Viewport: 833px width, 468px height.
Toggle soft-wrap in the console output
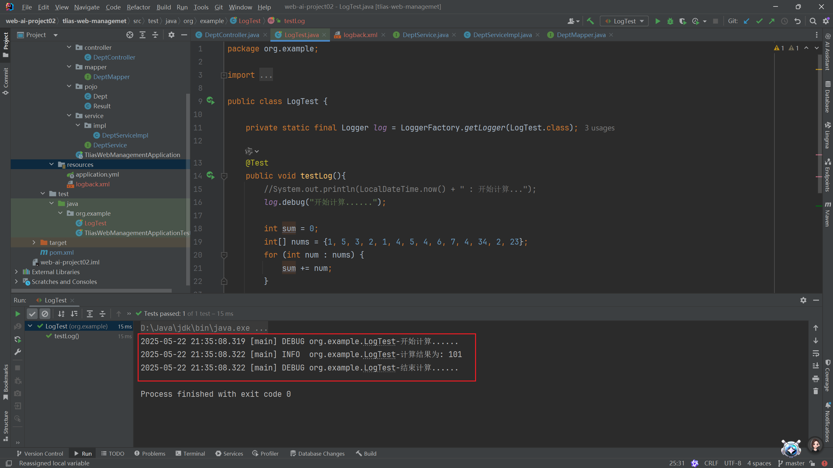click(815, 353)
